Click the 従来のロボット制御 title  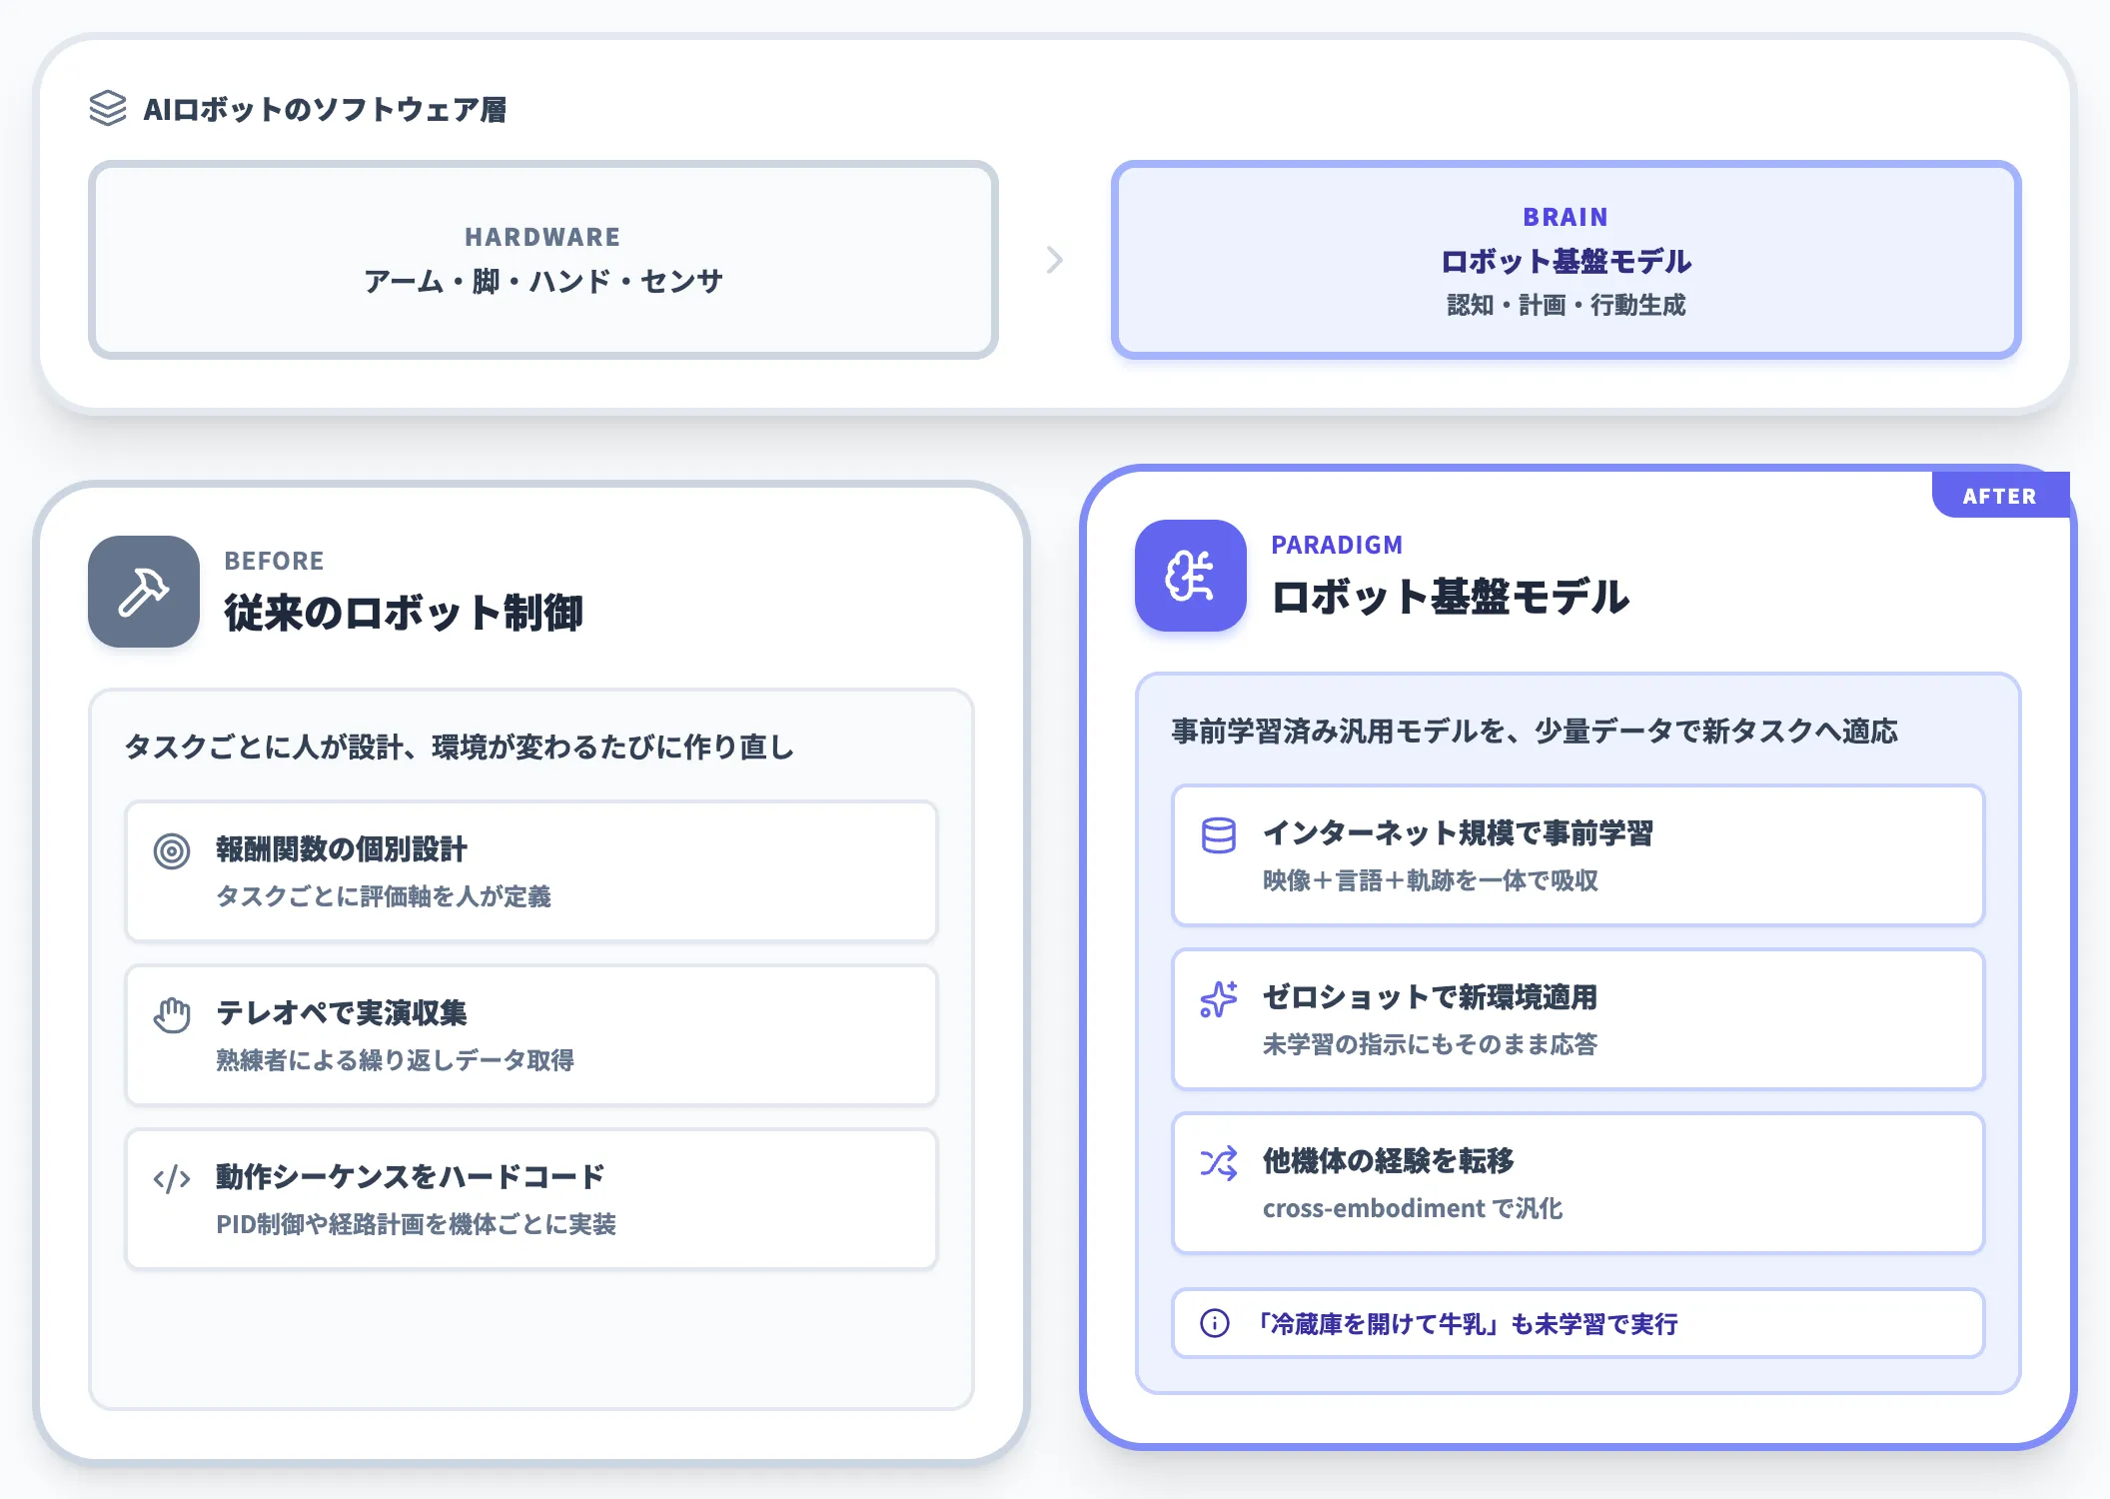tap(404, 613)
